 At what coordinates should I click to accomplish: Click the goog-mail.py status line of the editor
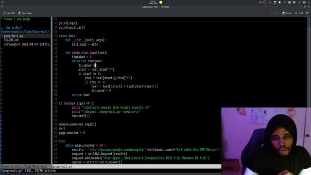pos(137,166)
